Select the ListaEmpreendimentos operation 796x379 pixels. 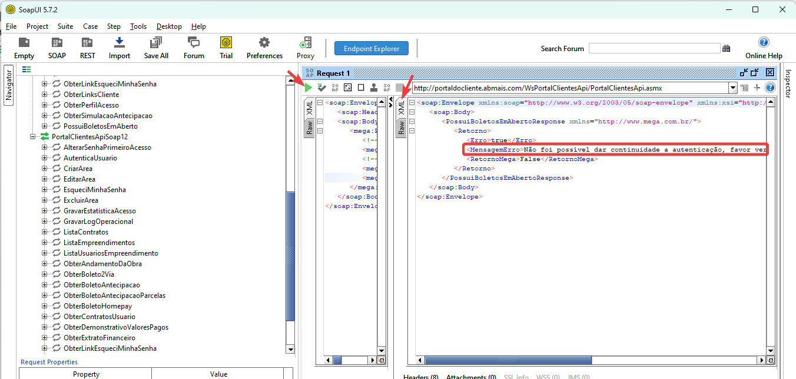coord(99,243)
